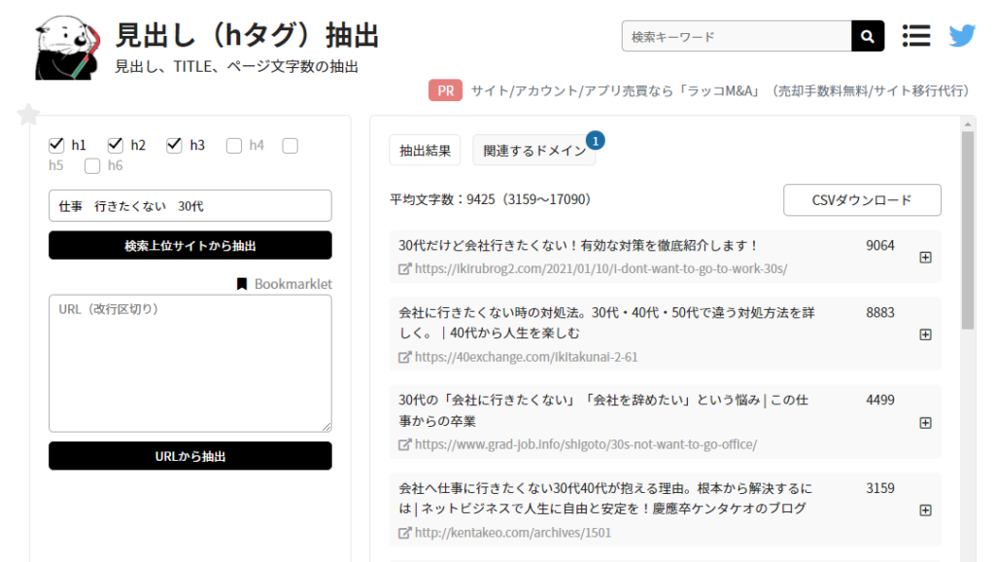This screenshot has height=562, width=995.
Task: Expand result with 3159 characters
Action: (x=926, y=510)
